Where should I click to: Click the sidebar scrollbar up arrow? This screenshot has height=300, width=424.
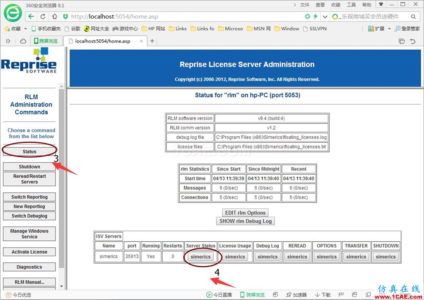pyautogui.click(x=61, y=86)
